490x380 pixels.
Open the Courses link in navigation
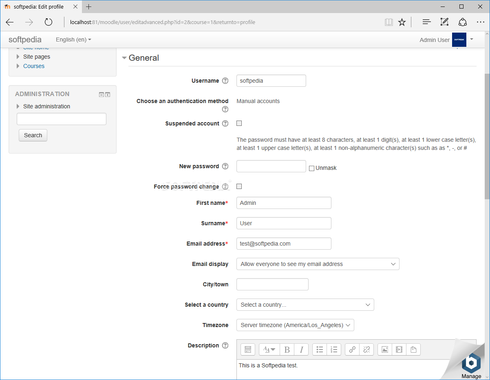[34, 66]
